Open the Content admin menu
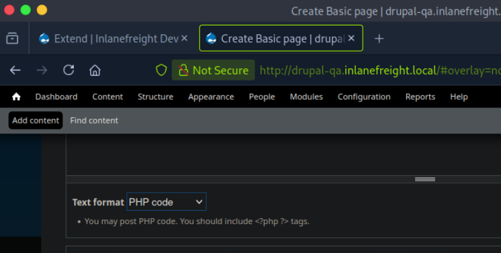The image size is (501, 253). click(x=107, y=97)
